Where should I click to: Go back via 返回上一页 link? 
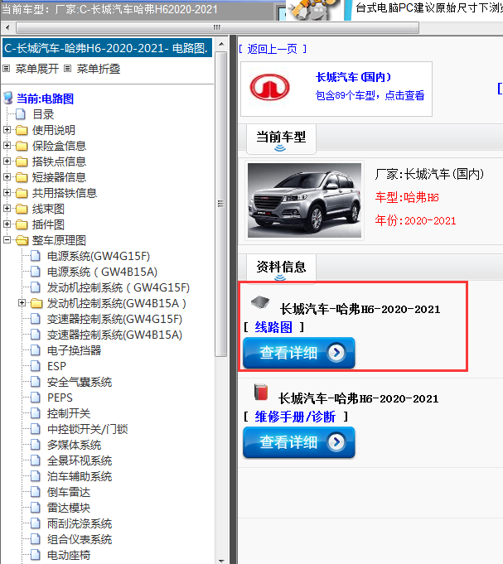[x=273, y=49]
